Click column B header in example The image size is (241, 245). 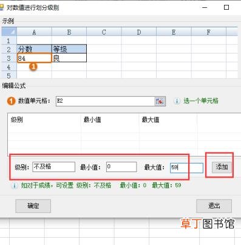tap(69, 32)
